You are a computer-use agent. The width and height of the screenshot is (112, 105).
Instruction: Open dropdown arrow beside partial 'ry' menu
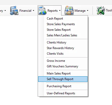pos(5,11)
